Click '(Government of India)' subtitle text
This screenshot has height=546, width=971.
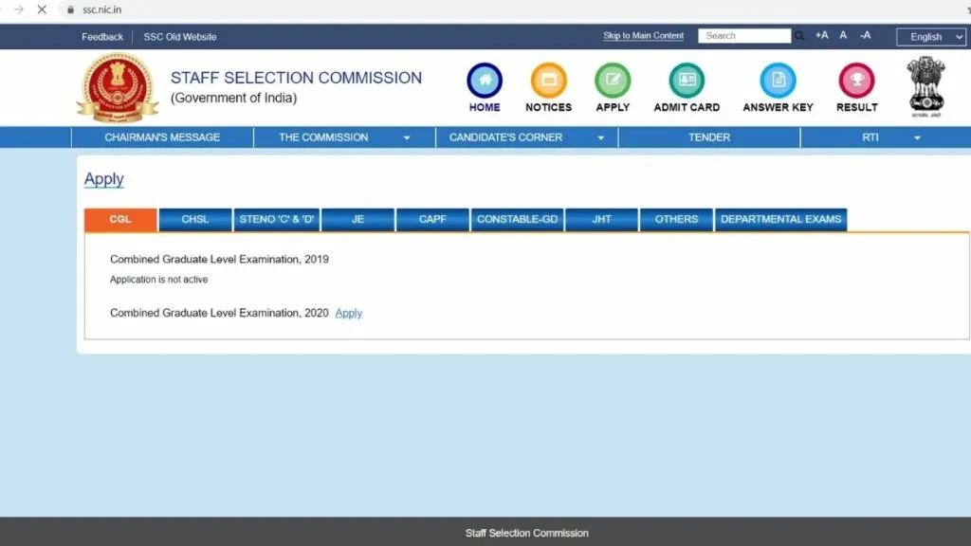(233, 98)
